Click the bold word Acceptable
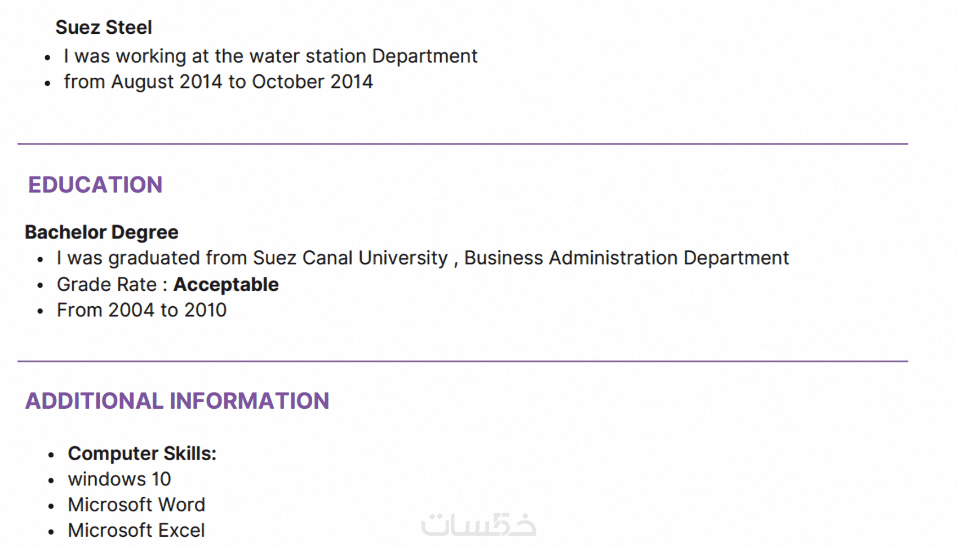Screen dimensions: 958x547 [226, 284]
